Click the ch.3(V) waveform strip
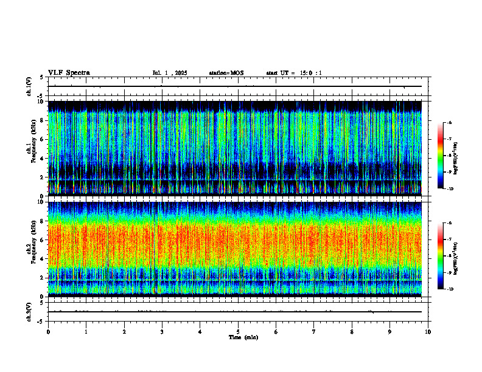This screenshot has width=482, height=372. [x=238, y=312]
